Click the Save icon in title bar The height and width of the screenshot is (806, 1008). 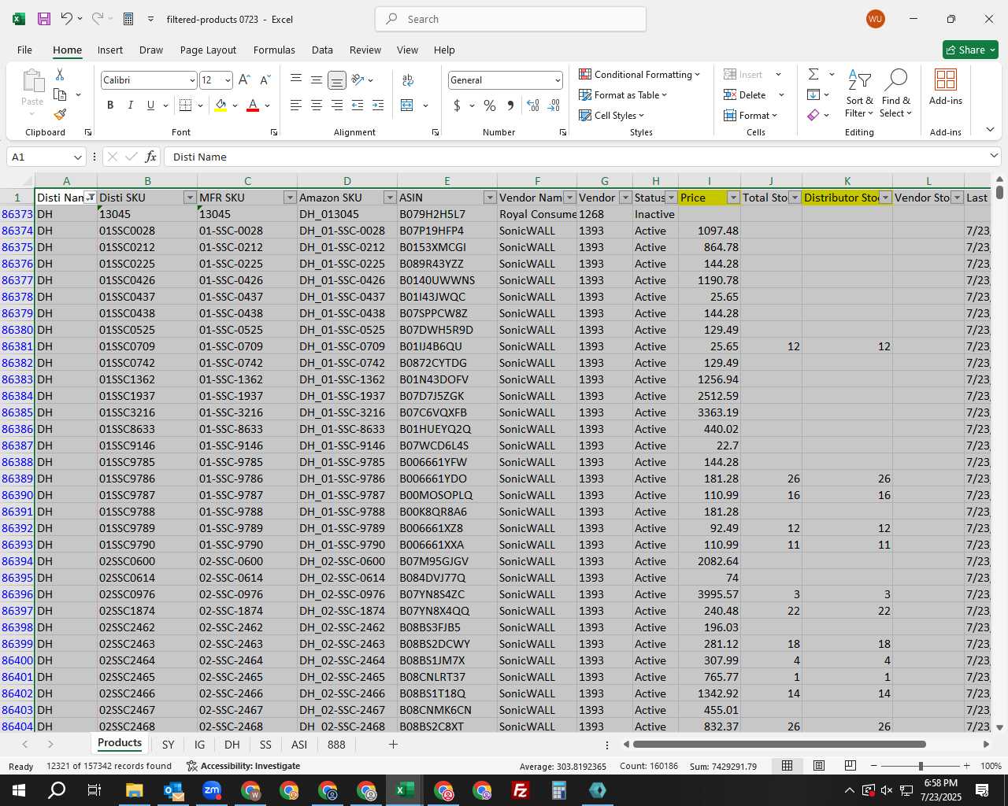pos(44,19)
